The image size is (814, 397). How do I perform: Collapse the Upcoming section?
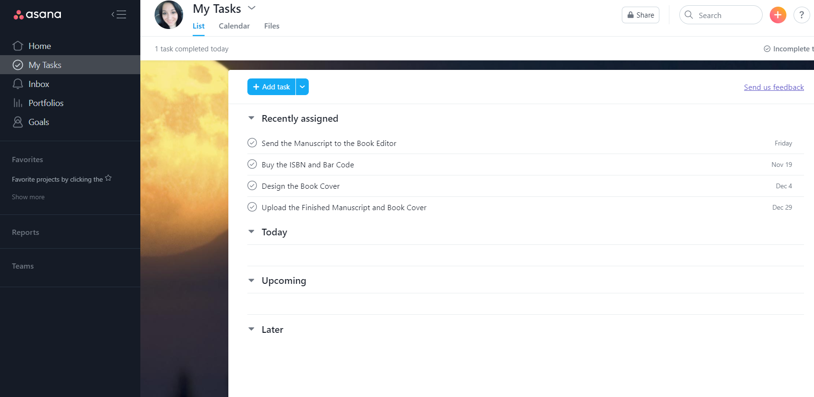pos(251,281)
